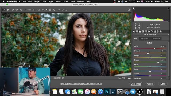The image size is (171, 96).
Task: Adjust the Oranges hue slider
Action: click(x=148, y=53)
